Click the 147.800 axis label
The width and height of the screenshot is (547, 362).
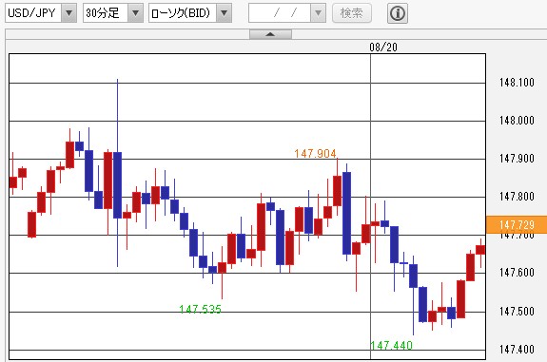click(x=517, y=197)
